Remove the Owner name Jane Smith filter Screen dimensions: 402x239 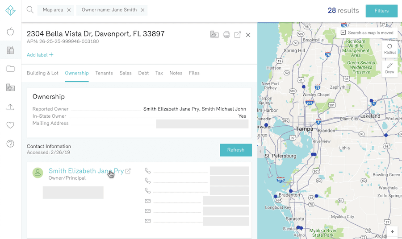[x=142, y=10]
